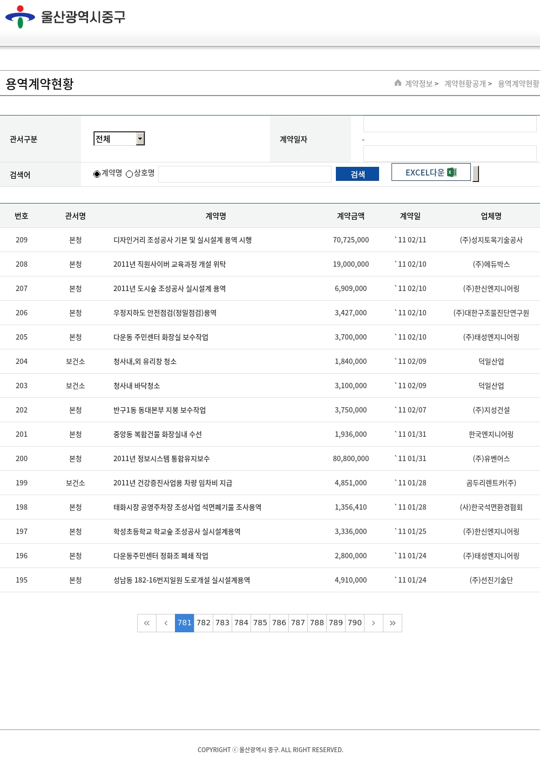Open the 계약현황공개 breadcrumb link
The height and width of the screenshot is (784, 540).
point(465,84)
